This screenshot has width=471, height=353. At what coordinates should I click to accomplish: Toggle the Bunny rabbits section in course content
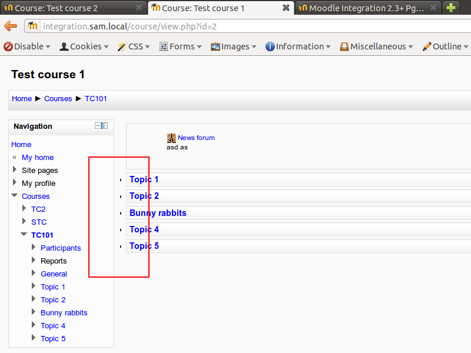click(121, 214)
